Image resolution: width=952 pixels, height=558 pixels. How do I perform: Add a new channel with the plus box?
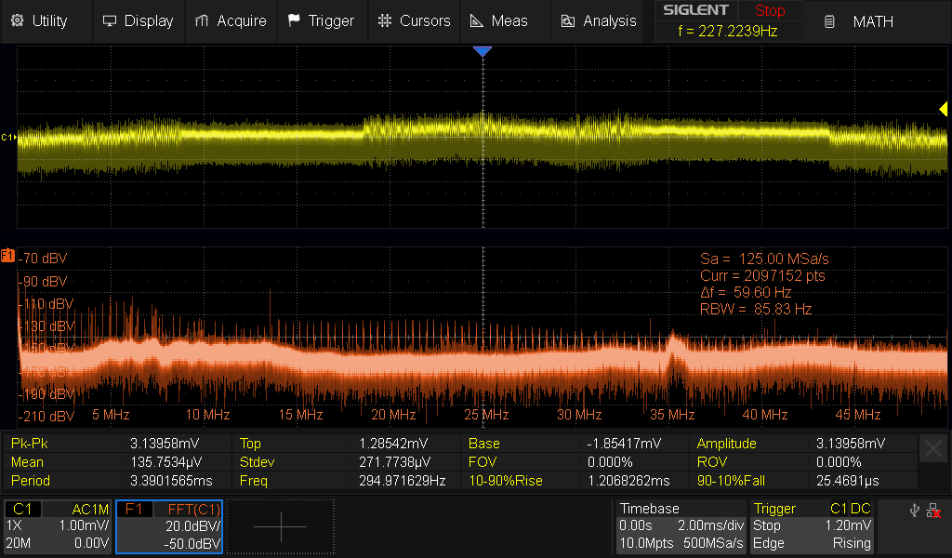tap(280, 526)
